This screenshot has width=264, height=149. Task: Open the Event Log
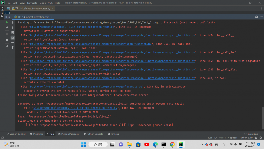251,134
